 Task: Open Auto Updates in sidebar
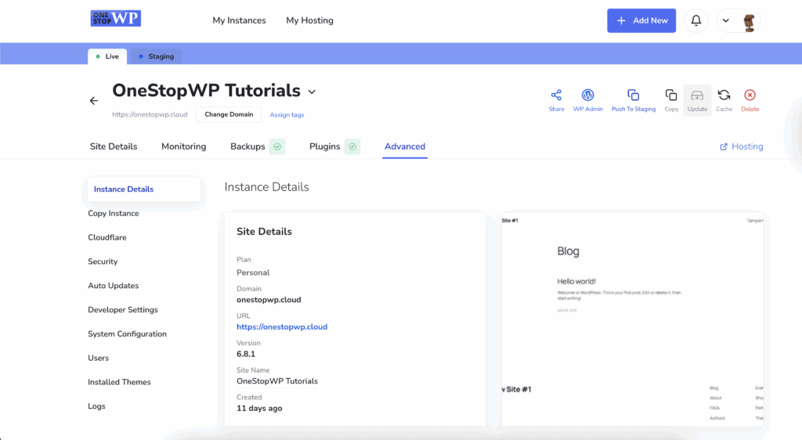tap(113, 286)
